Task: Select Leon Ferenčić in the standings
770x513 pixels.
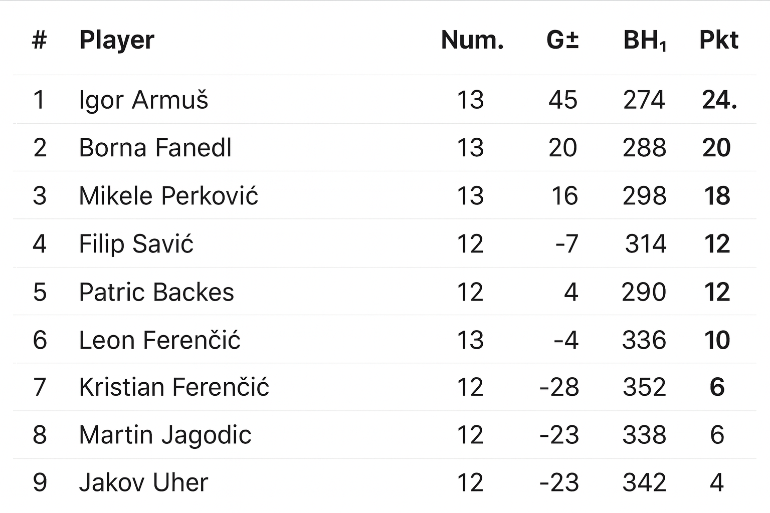Action: coord(159,340)
